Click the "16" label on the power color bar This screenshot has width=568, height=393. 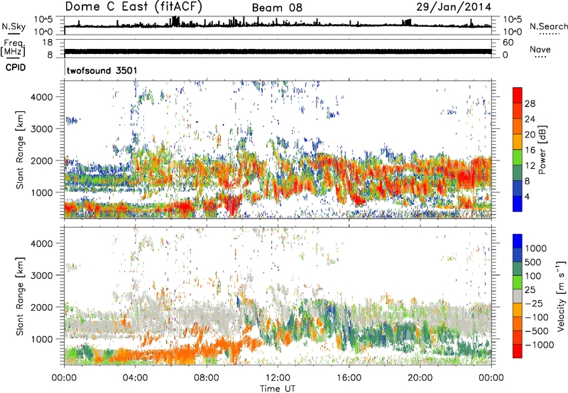coord(530,150)
